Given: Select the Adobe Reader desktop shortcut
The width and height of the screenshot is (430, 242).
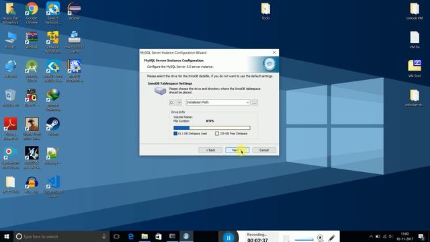Looking at the screenshot, I should 11,128.
